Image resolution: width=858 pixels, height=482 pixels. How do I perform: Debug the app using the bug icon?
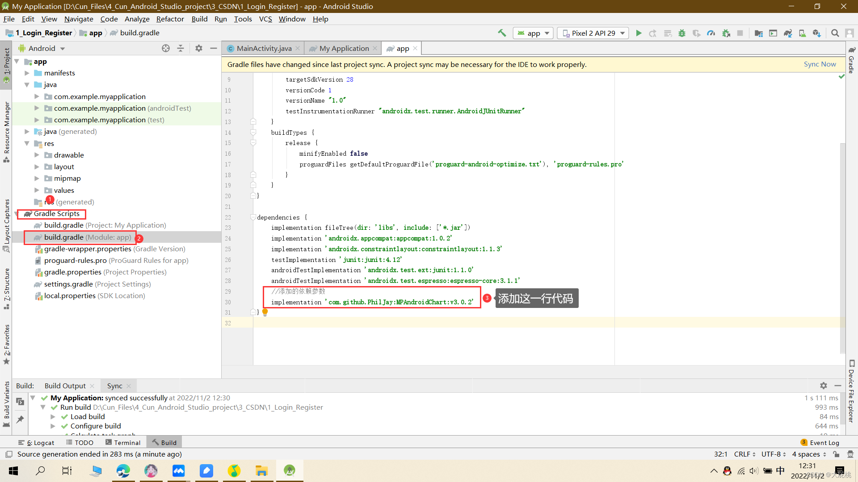pyautogui.click(x=682, y=33)
